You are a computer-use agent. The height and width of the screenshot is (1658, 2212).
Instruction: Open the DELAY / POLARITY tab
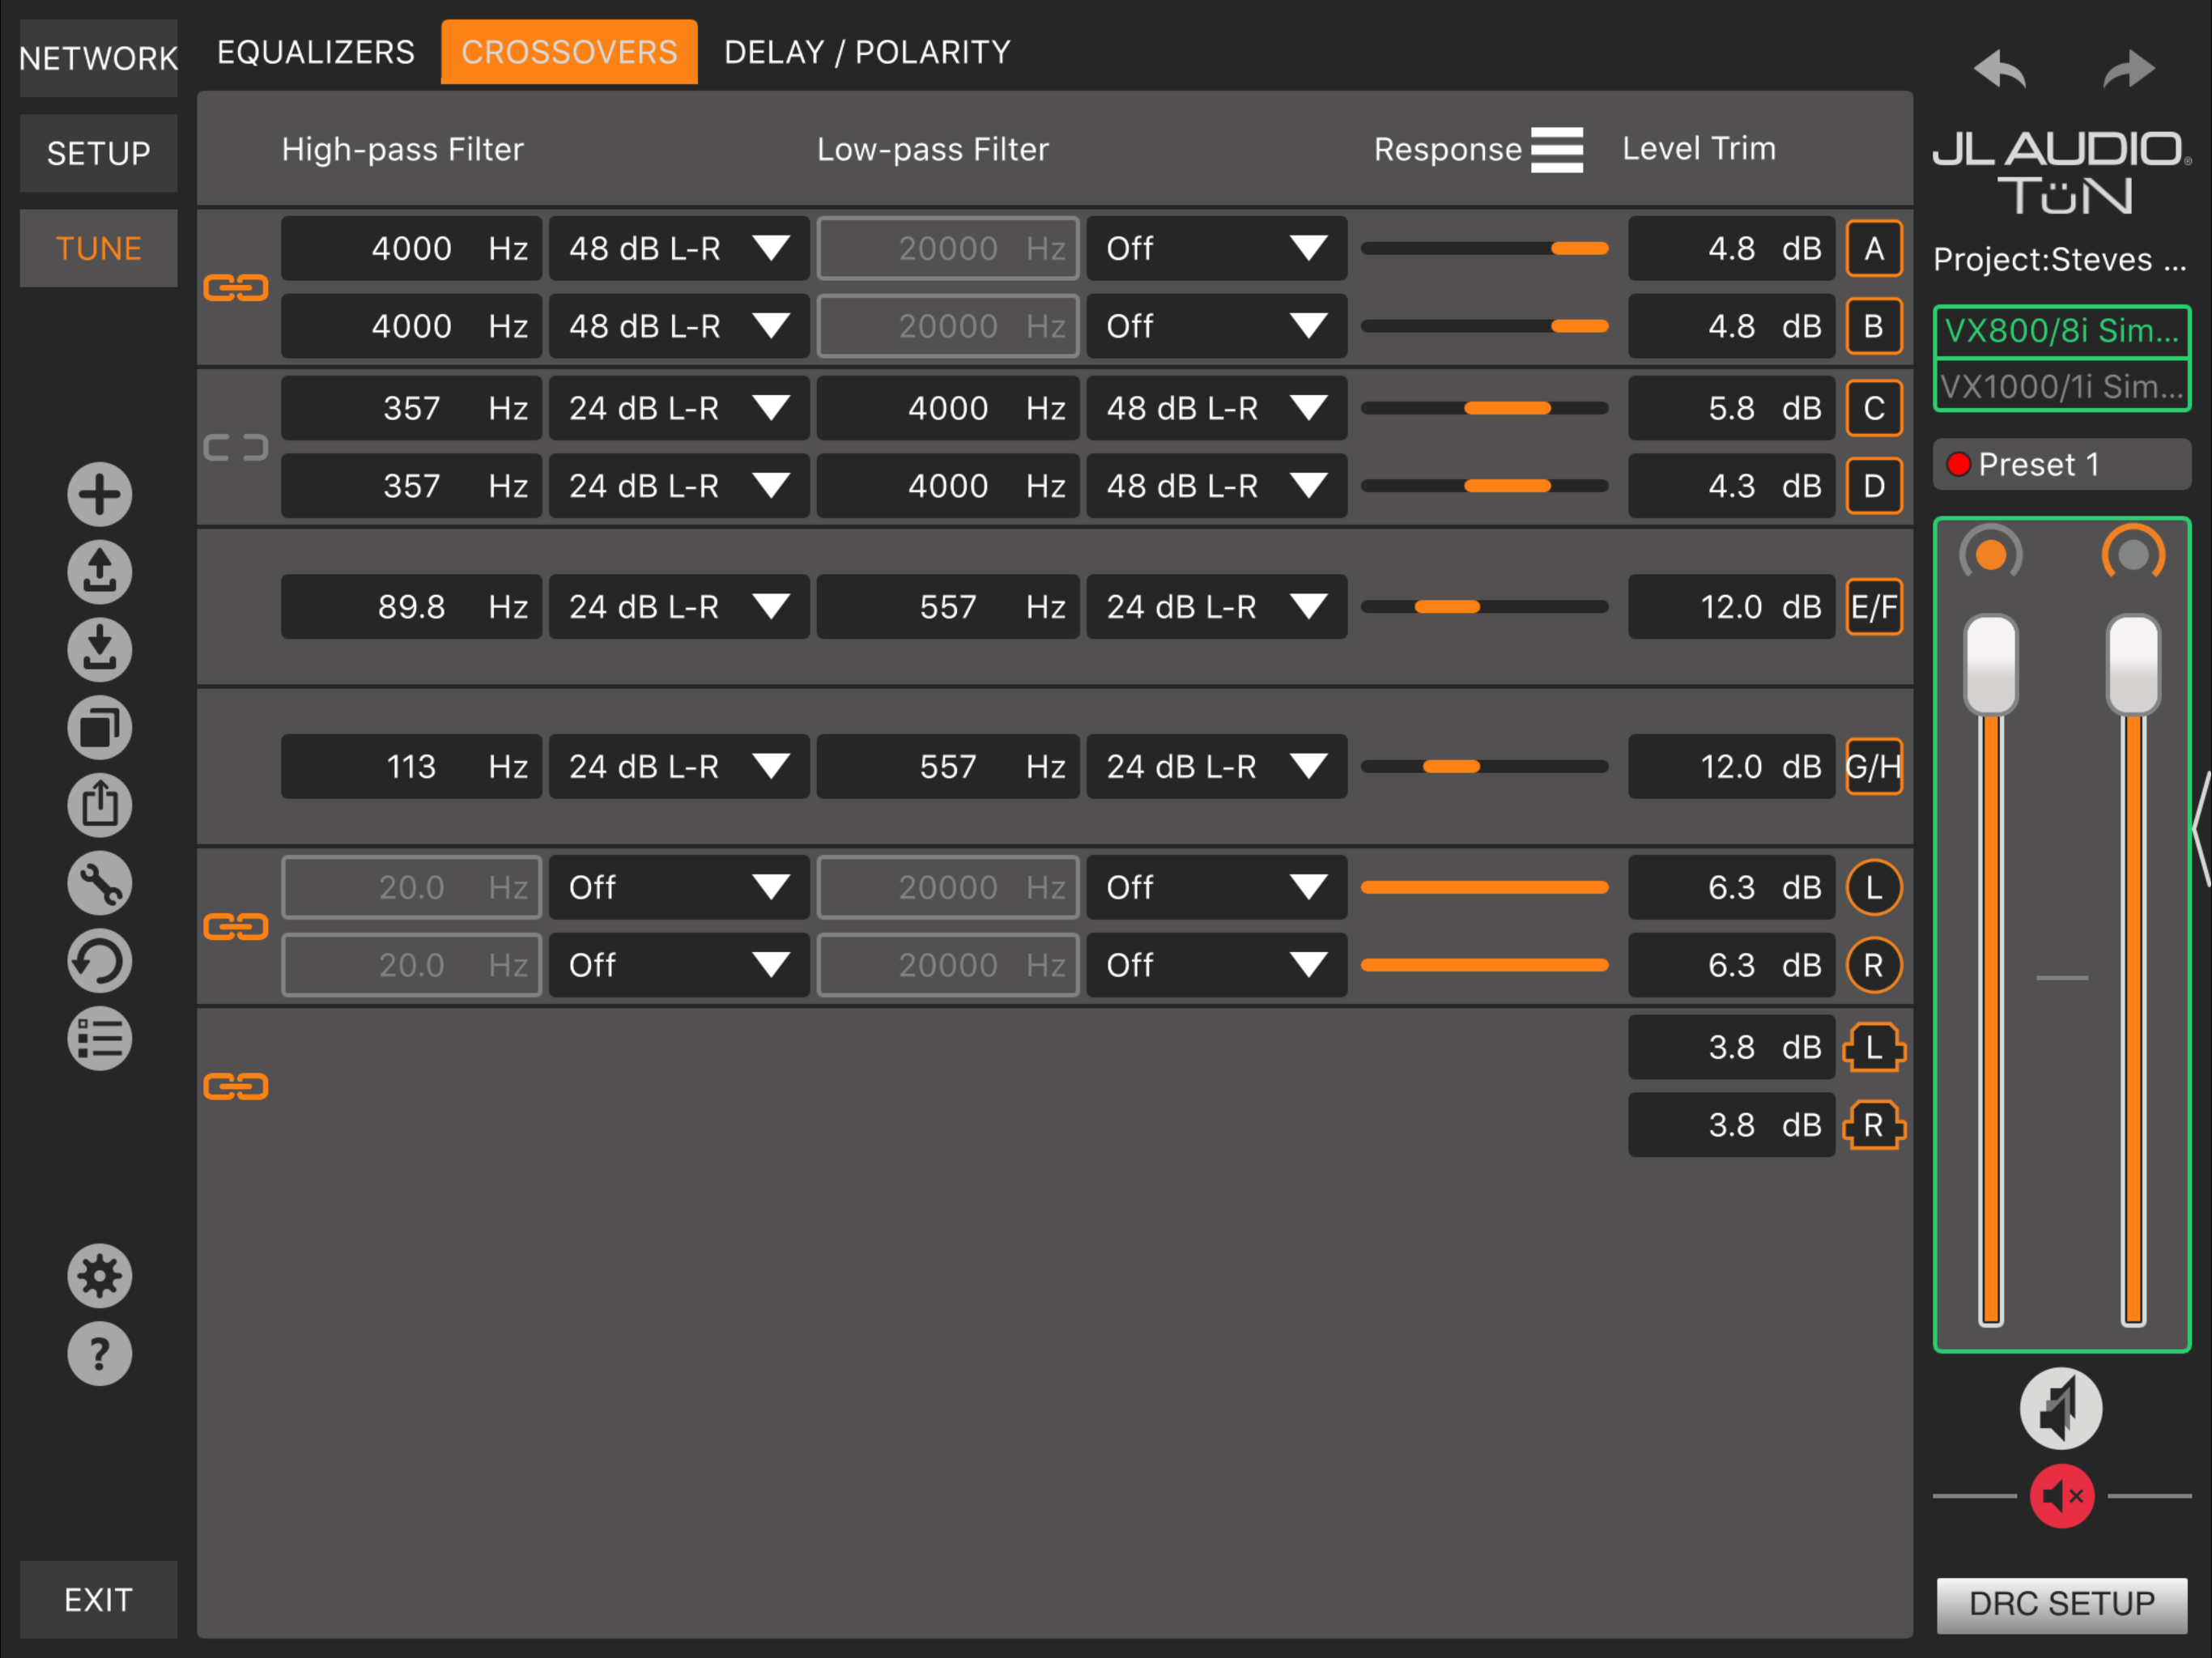(867, 52)
